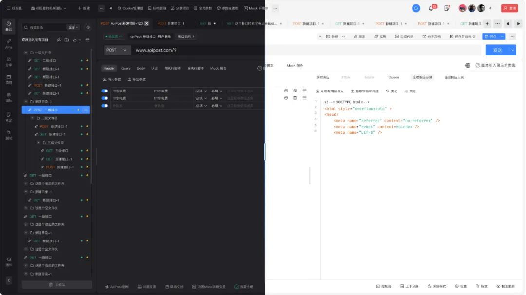
Task: Click the globe icon above the response panel
Action: pyautogui.click(x=468, y=65)
